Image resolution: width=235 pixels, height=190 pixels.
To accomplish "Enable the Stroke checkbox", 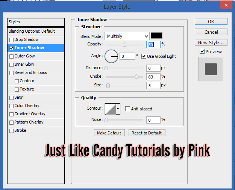I will tap(11, 131).
